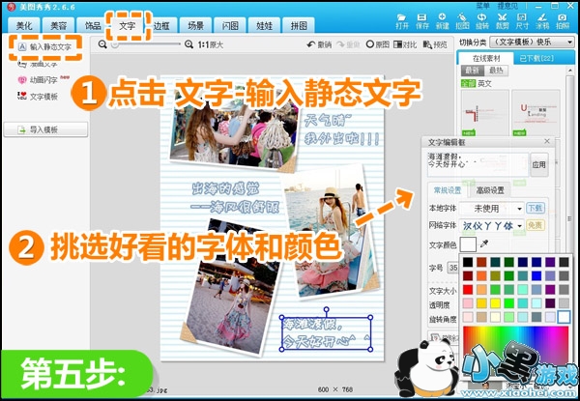580x401 pixels.
Task: Click the current 文字颜色 color box
Action: point(468,243)
